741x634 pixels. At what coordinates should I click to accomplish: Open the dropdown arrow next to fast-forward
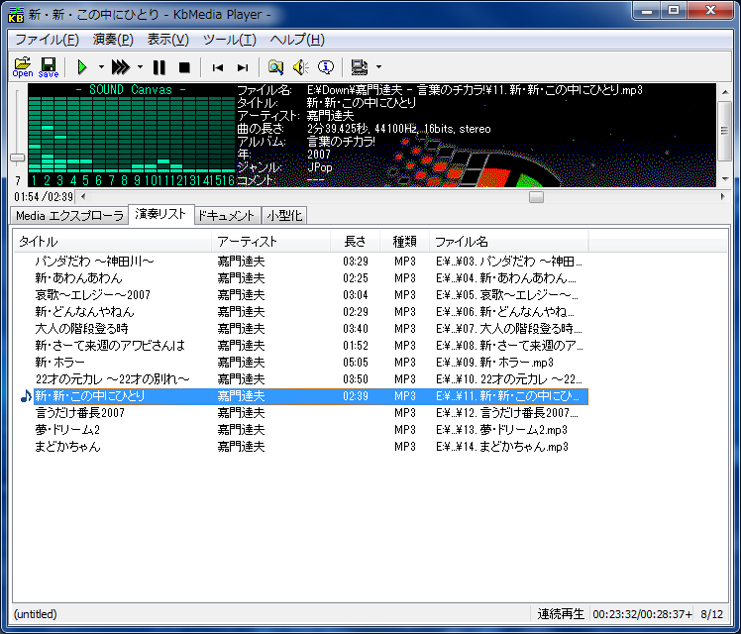click(140, 67)
